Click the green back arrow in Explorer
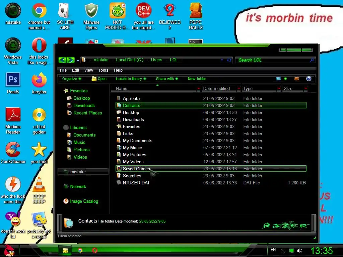The height and width of the screenshot is (257, 343). (63, 60)
